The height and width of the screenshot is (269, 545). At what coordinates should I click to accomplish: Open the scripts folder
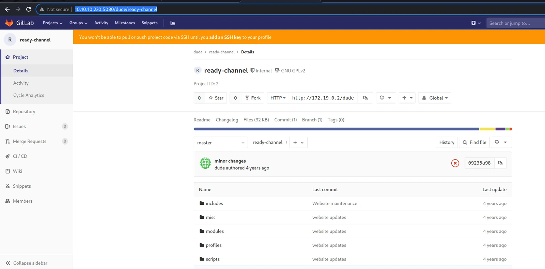[x=213, y=259]
